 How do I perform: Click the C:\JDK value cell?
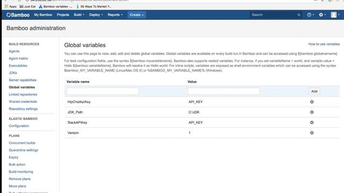194,112
